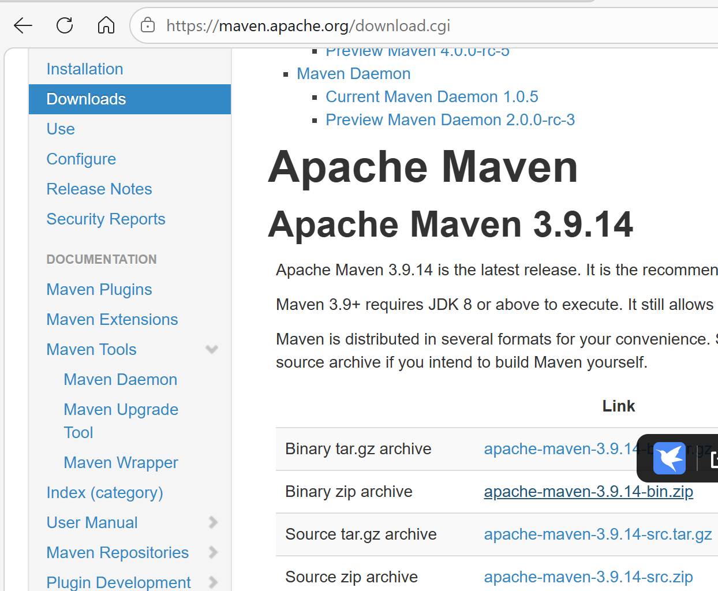Open Maven Daemon in the sidebar submenu
This screenshot has width=718, height=591.
tap(121, 380)
